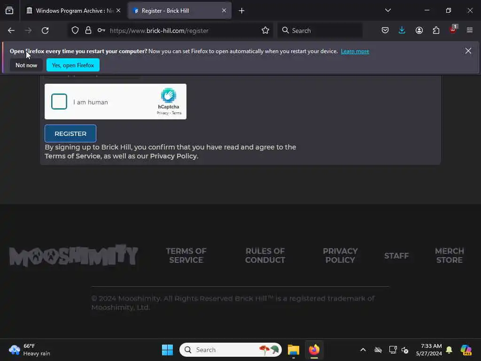Bookmark this page with the star
Viewport: 481px width, 361px height.
[x=265, y=31]
